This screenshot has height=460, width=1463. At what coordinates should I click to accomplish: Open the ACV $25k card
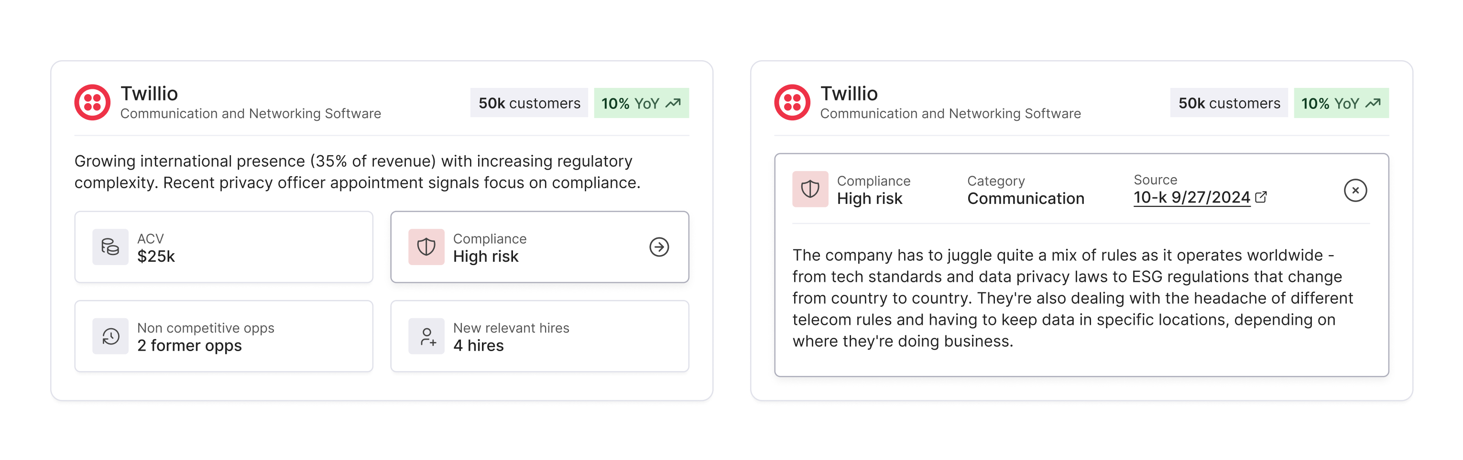point(224,247)
